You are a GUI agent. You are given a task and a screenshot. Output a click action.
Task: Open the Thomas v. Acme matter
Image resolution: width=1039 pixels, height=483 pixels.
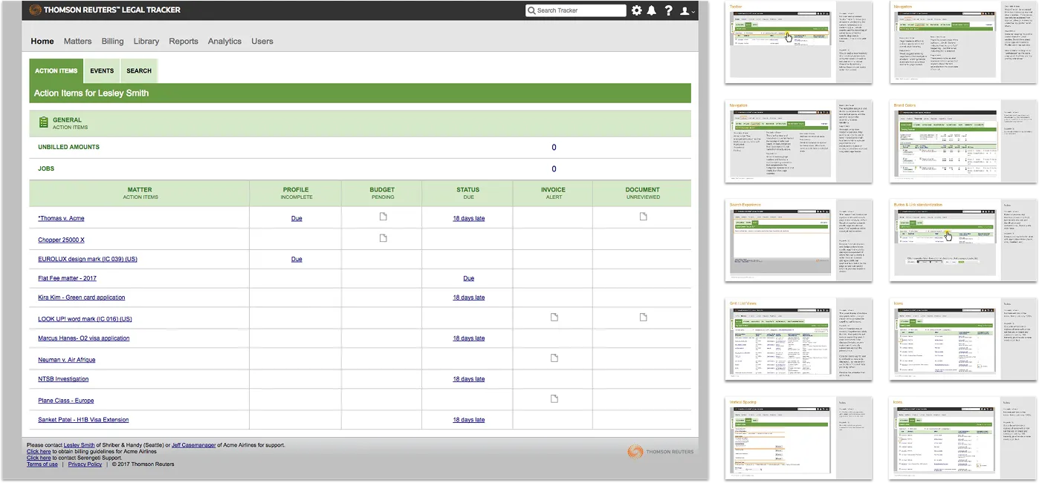(x=63, y=217)
